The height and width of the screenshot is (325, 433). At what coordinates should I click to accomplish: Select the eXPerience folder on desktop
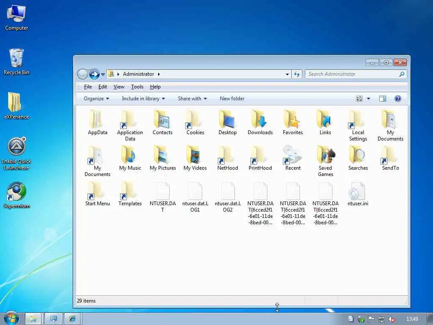(16, 106)
